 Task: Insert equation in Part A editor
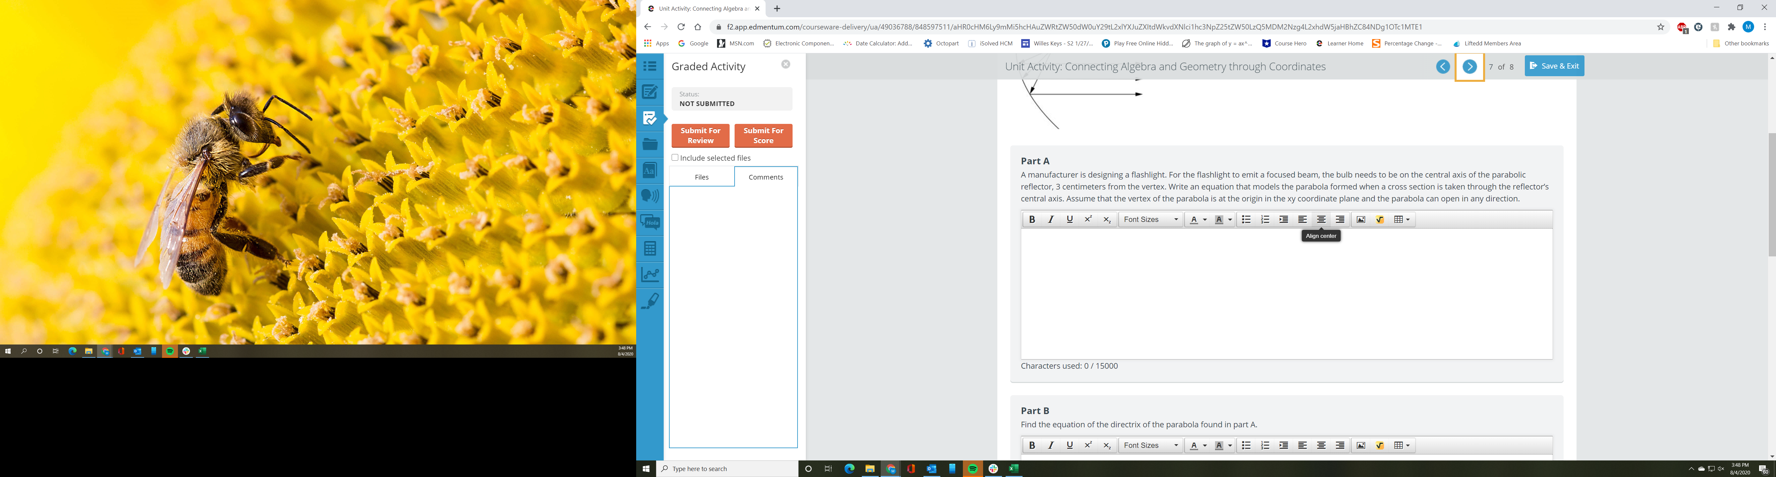(x=1380, y=219)
